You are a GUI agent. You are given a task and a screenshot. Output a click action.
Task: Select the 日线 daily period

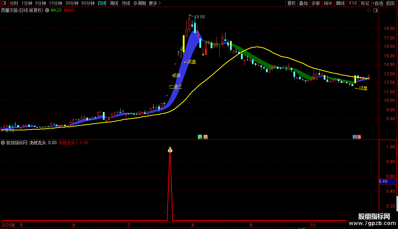pos(102,3)
